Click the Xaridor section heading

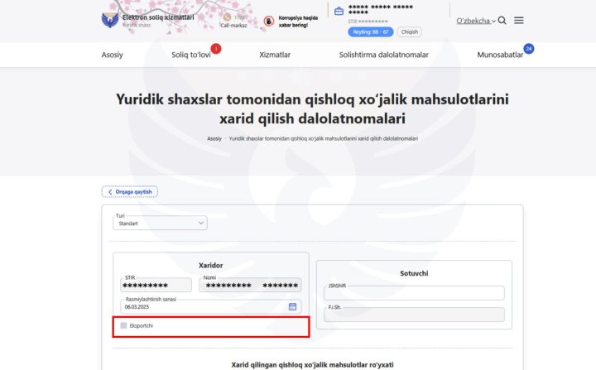tap(211, 266)
